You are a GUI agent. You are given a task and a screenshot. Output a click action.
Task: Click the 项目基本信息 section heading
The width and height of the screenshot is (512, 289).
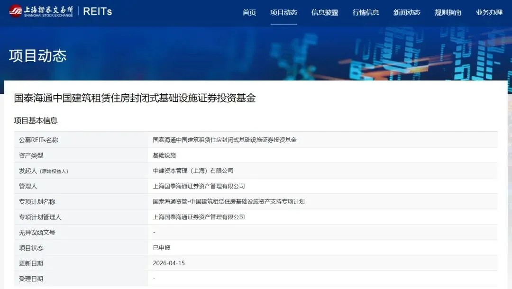tap(36, 120)
